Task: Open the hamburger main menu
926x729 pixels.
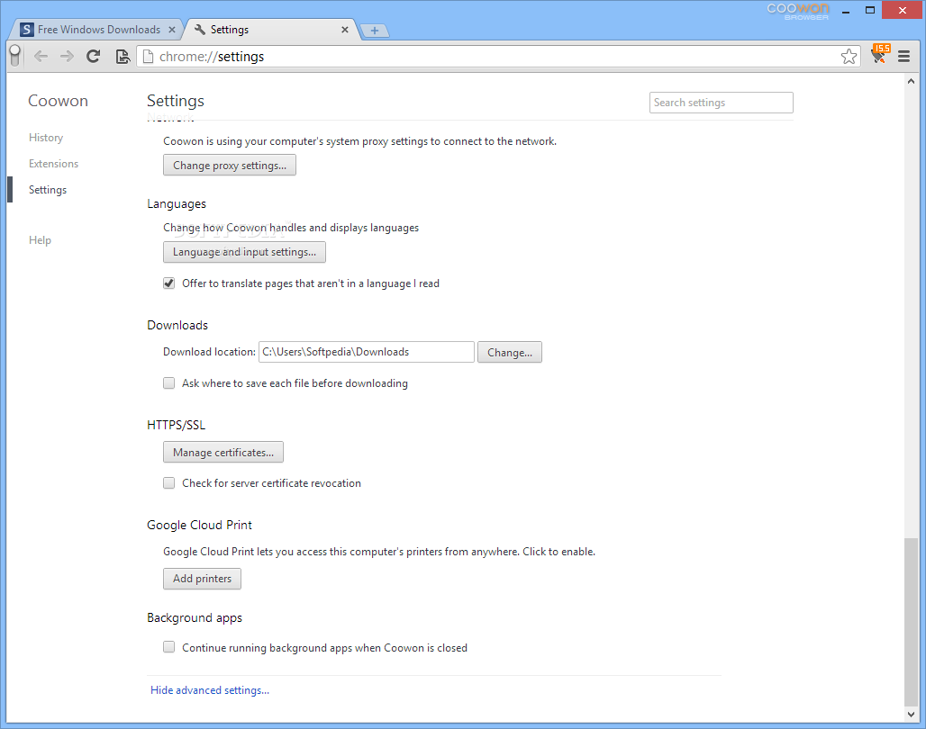Action: point(903,56)
